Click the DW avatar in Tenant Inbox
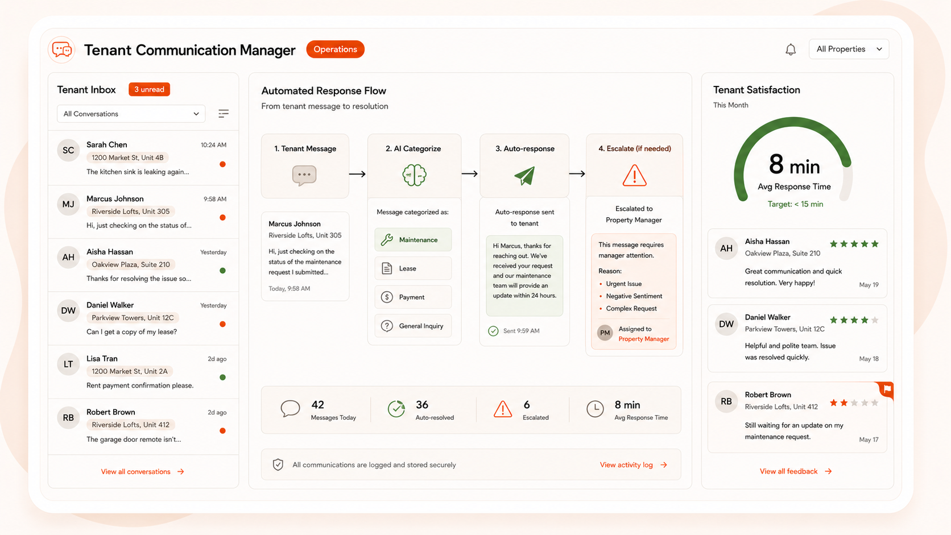The width and height of the screenshot is (951, 535). (68, 311)
